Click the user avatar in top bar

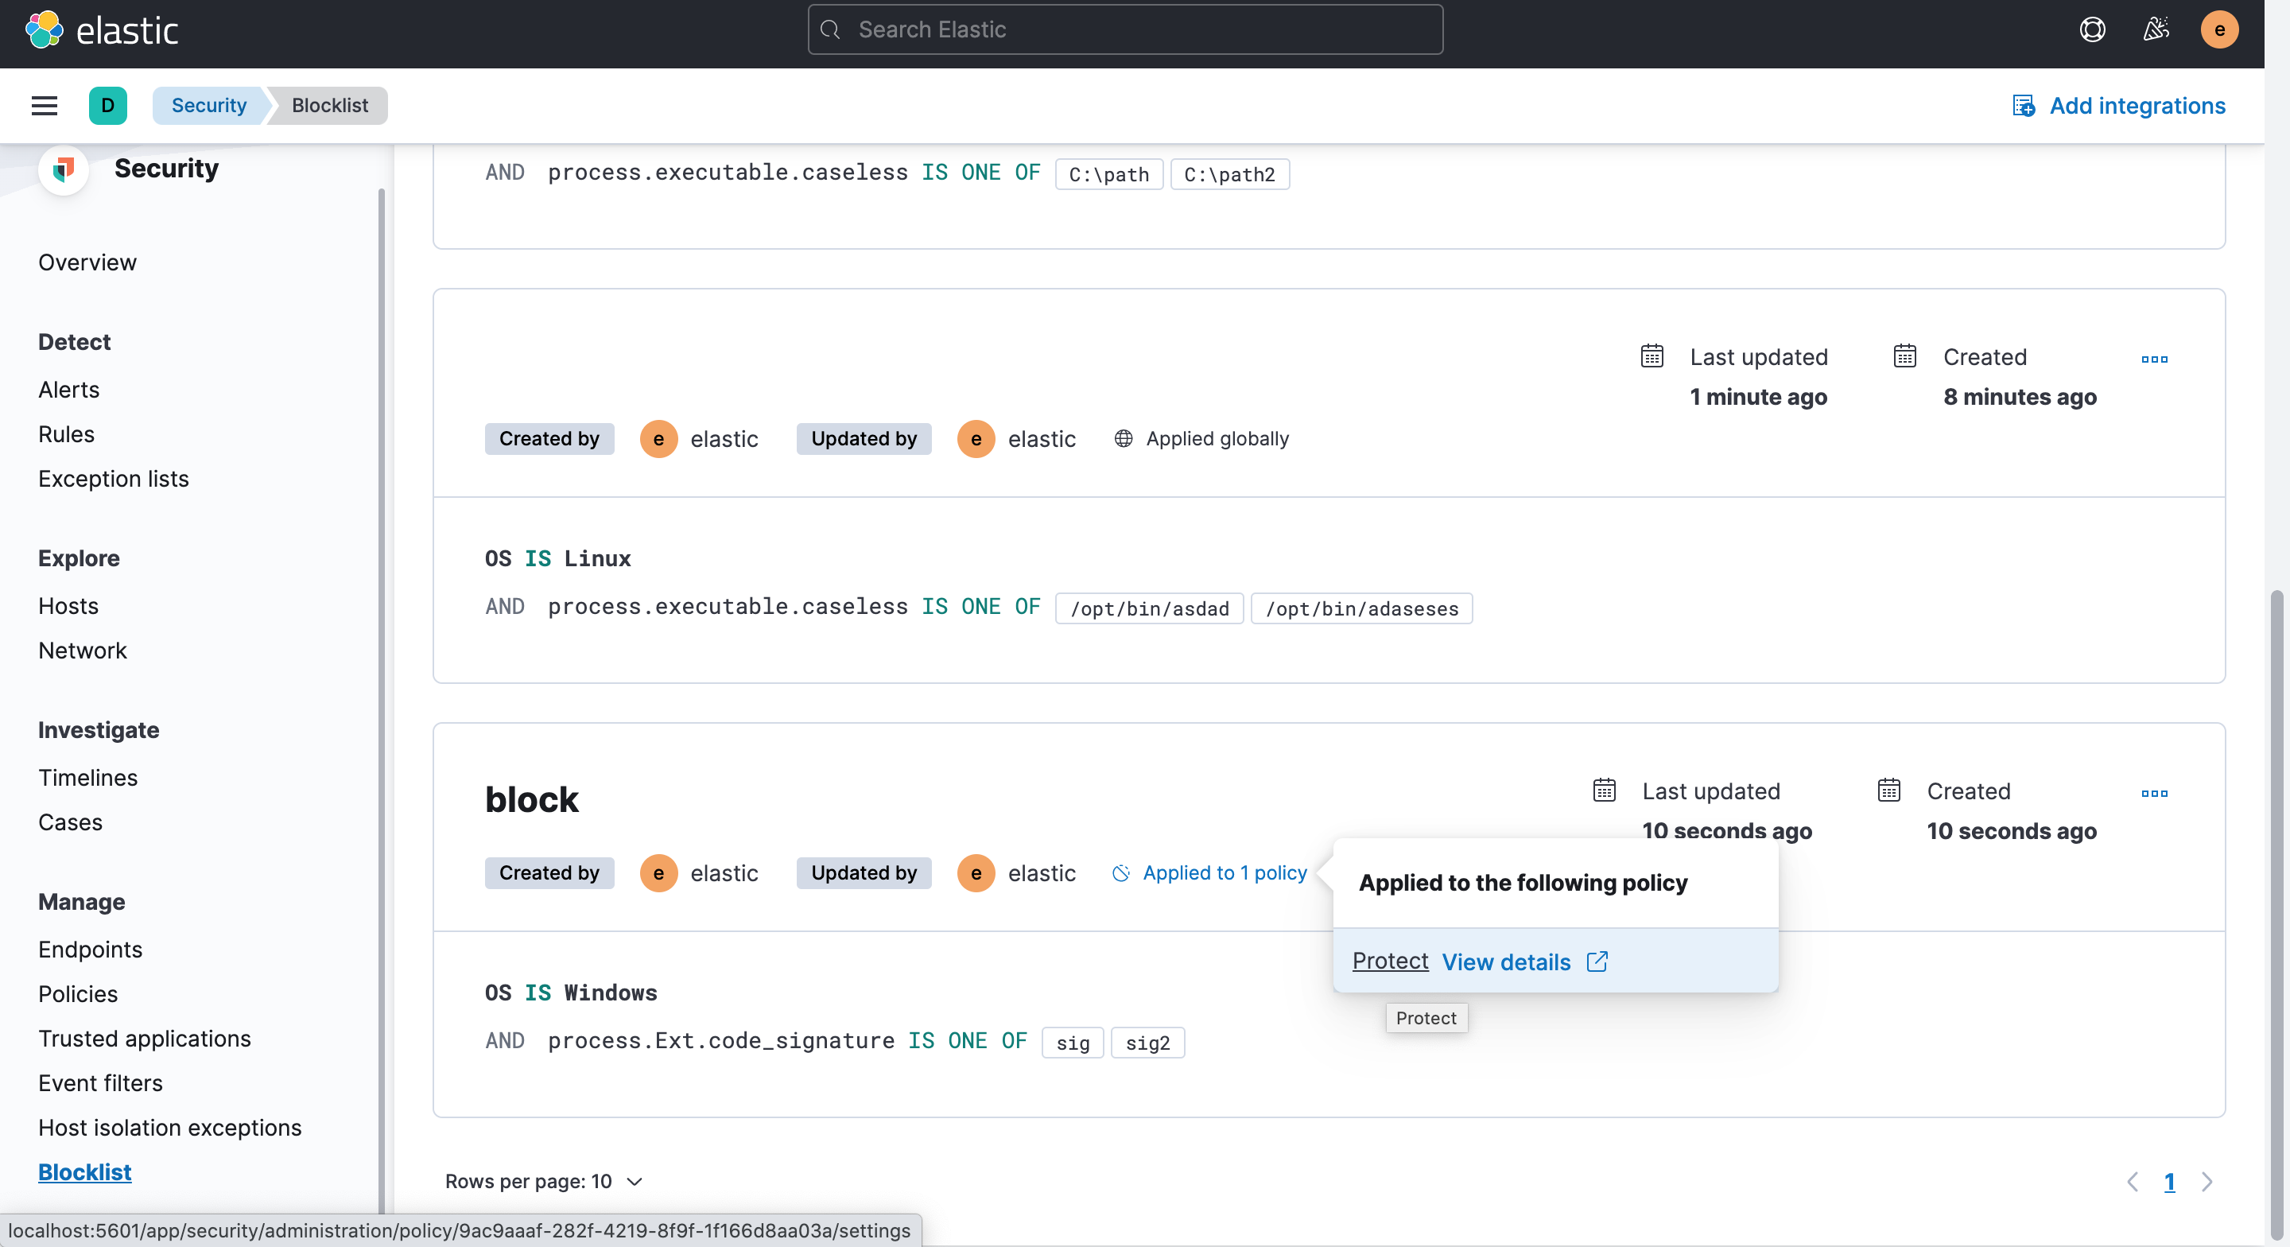2219,30
